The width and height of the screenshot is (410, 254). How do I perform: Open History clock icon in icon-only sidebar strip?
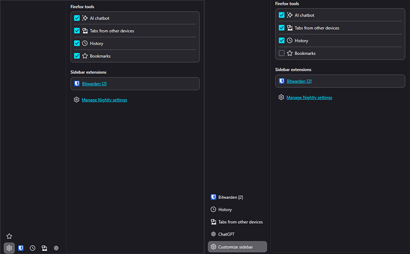(x=33, y=248)
